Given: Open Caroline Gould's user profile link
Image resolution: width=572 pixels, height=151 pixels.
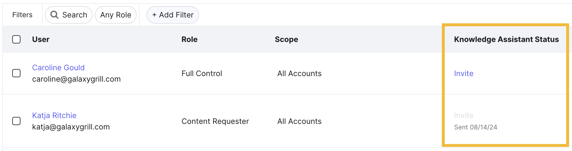Looking at the screenshot, I should point(58,68).
